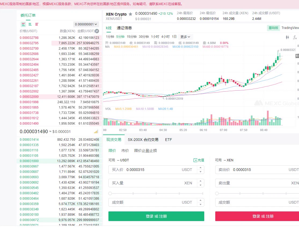This screenshot has height=235, width=299.
Task: Switch to the ETF tab
Action: (x=168, y=140)
